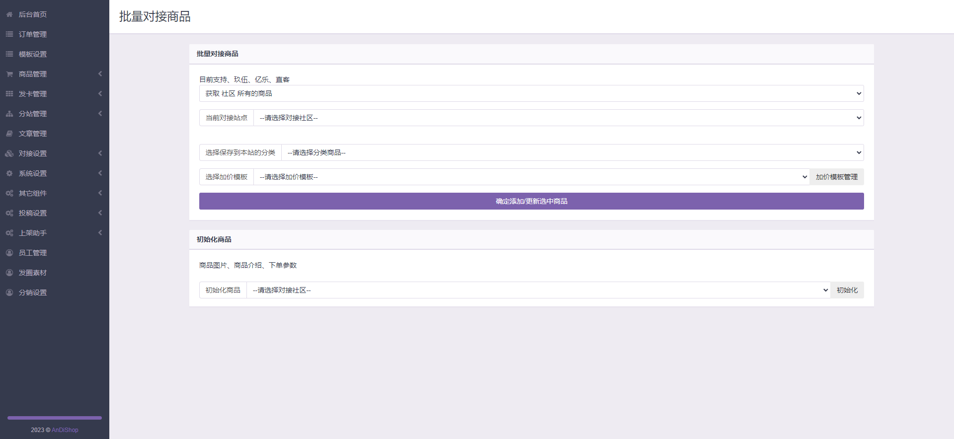The width and height of the screenshot is (954, 439).
Task: Click the gear icon beside 系统设置
Action: tap(9, 173)
